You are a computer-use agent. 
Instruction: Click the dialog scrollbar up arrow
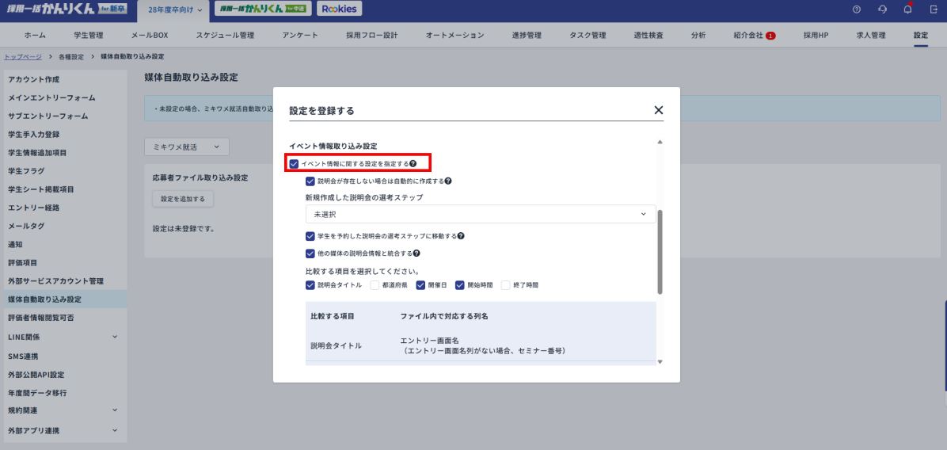(x=660, y=142)
